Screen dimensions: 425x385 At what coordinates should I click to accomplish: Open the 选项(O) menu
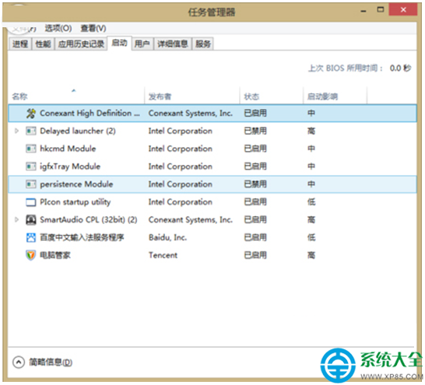tap(58, 28)
